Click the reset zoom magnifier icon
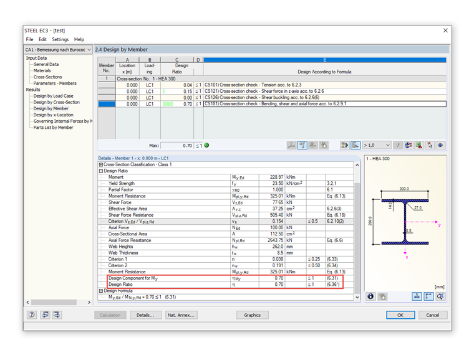Image resolution: width=474 pixels, height=355 pixels. coord(440,296)
